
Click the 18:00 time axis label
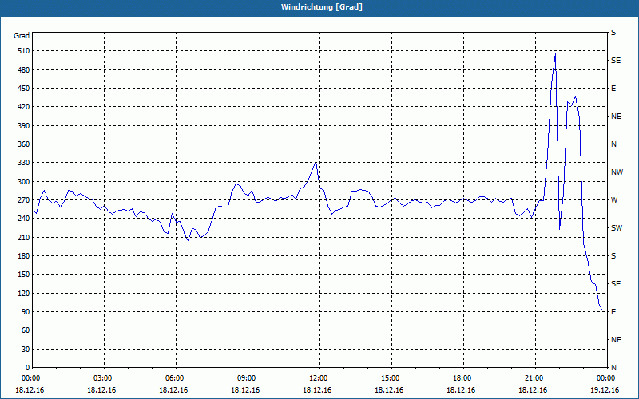point(463,378)
